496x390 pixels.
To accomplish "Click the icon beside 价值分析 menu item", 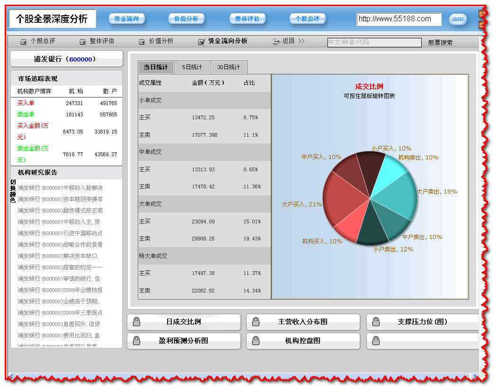I will 142,42.
